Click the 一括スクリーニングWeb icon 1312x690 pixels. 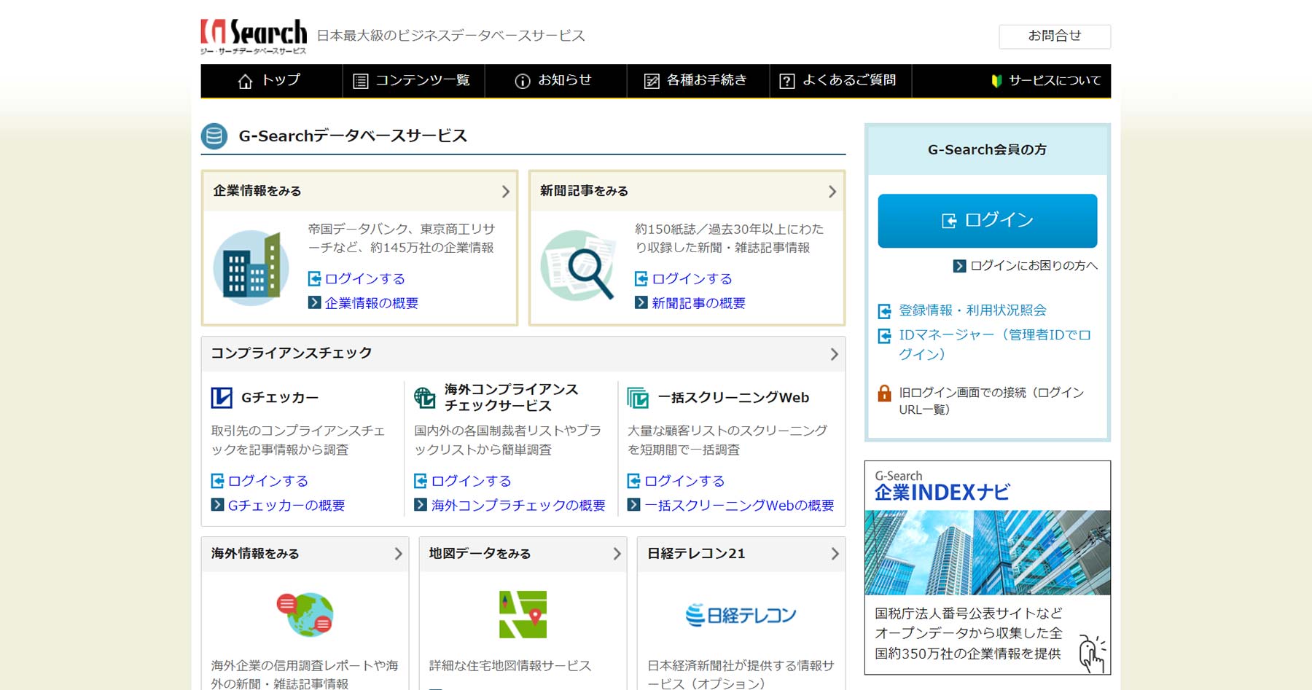pos(638,398)
